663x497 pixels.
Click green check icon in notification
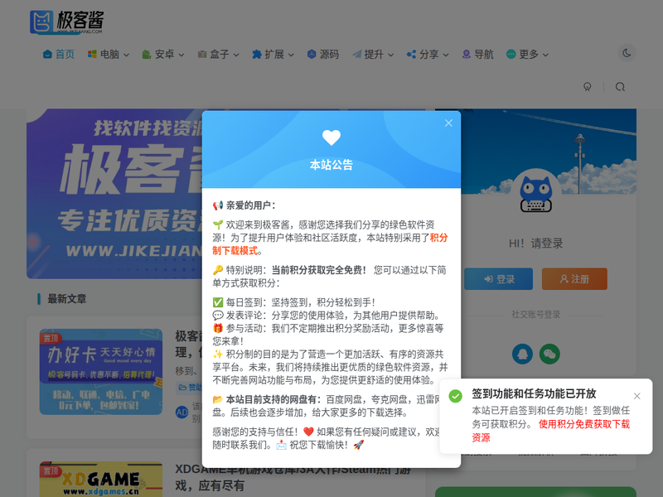455,396
